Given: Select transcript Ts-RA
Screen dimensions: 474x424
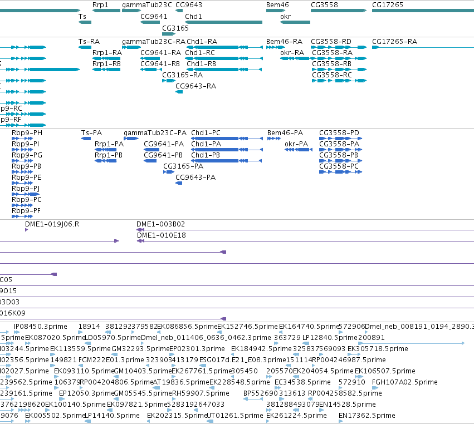Looking at the screenshot, I should [85, 47].
